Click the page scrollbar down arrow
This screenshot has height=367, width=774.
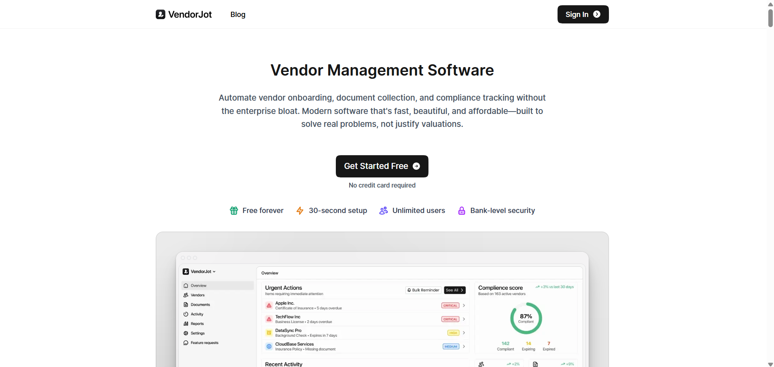770,364
